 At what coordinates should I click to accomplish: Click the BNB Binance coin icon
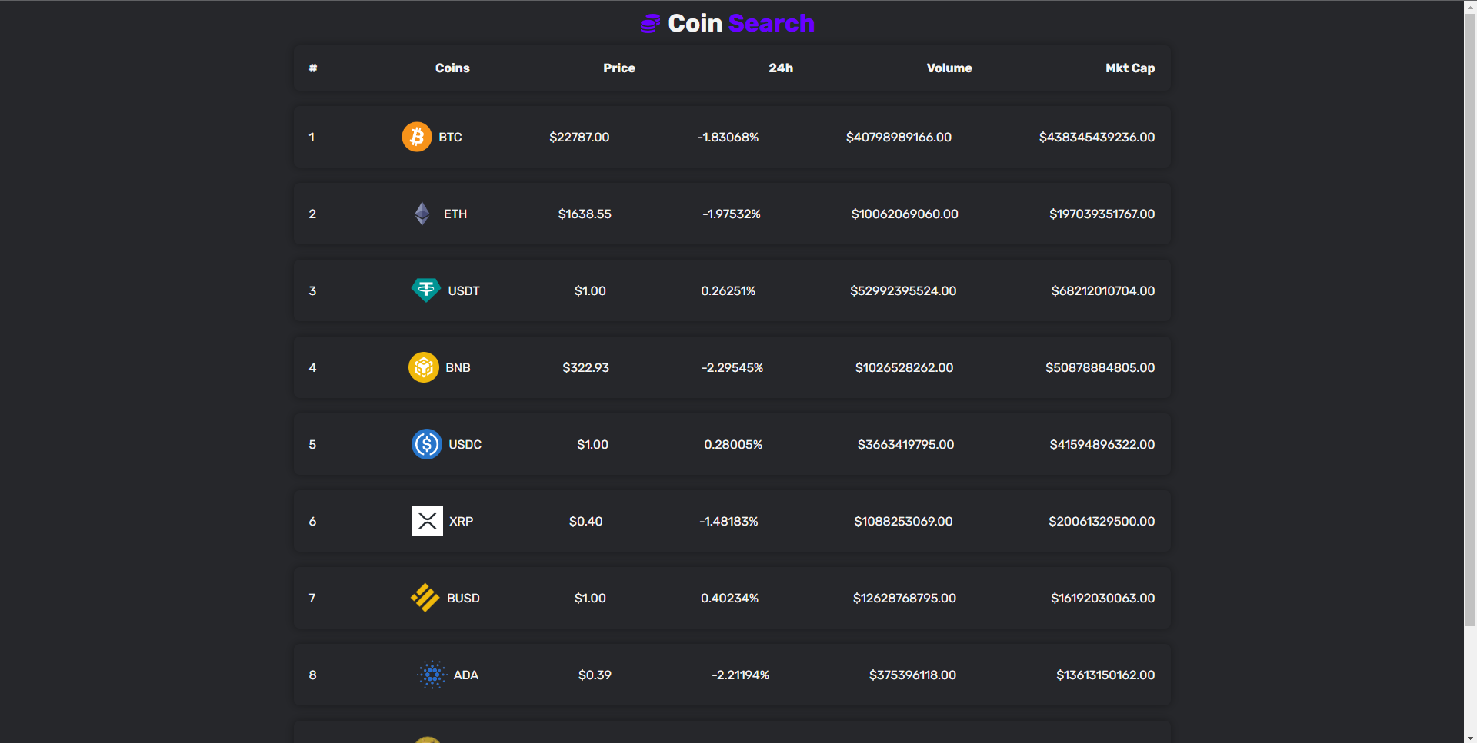pyautogui.click(x=423, y=367)
